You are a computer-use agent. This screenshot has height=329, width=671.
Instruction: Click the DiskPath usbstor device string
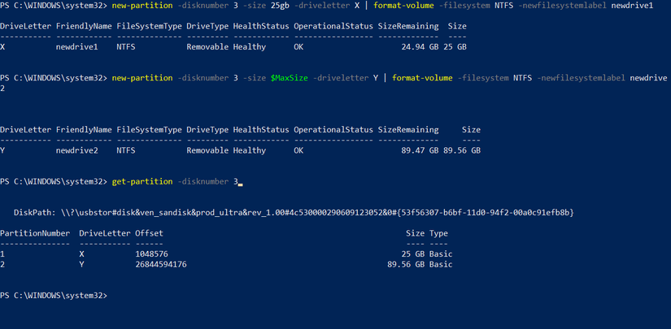(318, 212)
